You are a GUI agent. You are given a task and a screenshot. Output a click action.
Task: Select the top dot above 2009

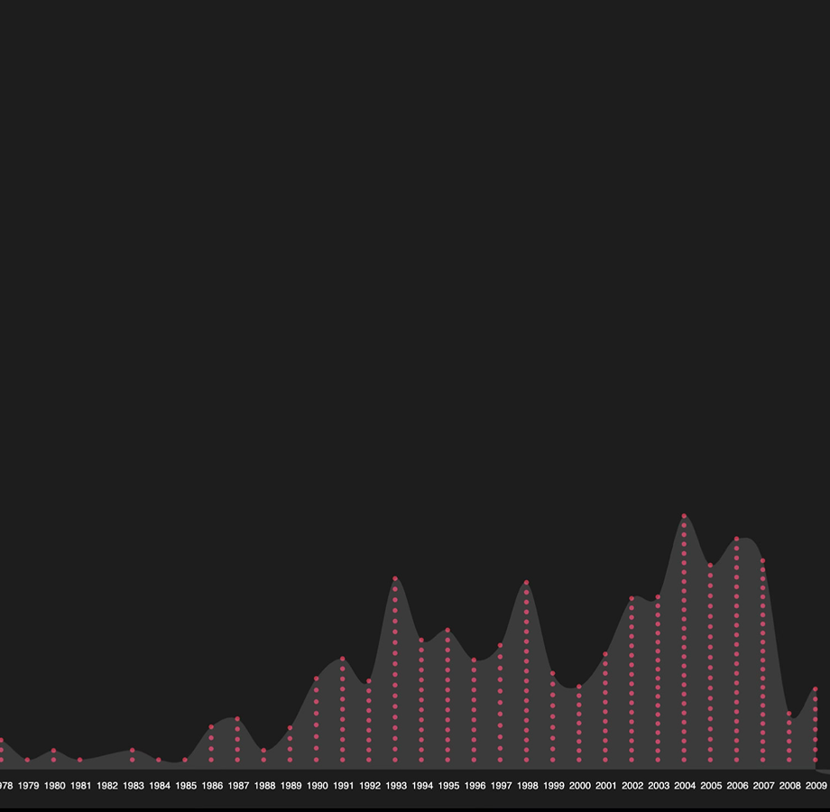(x=816, y=689)
